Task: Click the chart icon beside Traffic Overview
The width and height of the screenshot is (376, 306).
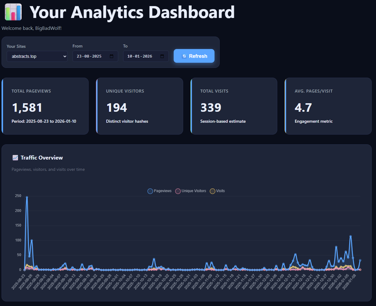Action: 15,157
